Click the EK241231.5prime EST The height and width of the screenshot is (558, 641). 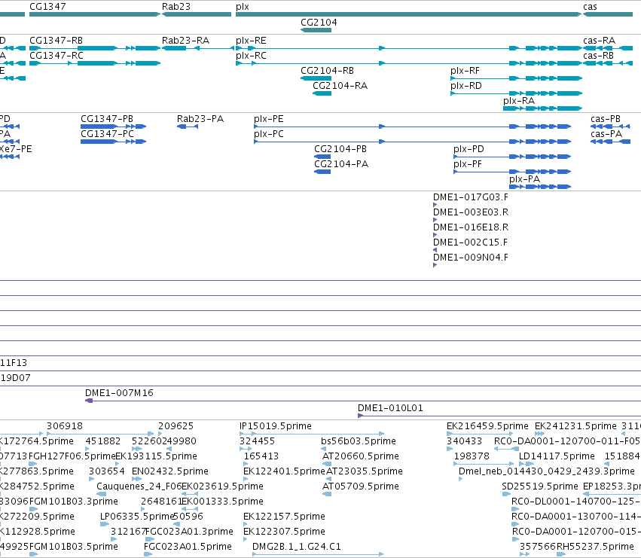coord(539,434)
